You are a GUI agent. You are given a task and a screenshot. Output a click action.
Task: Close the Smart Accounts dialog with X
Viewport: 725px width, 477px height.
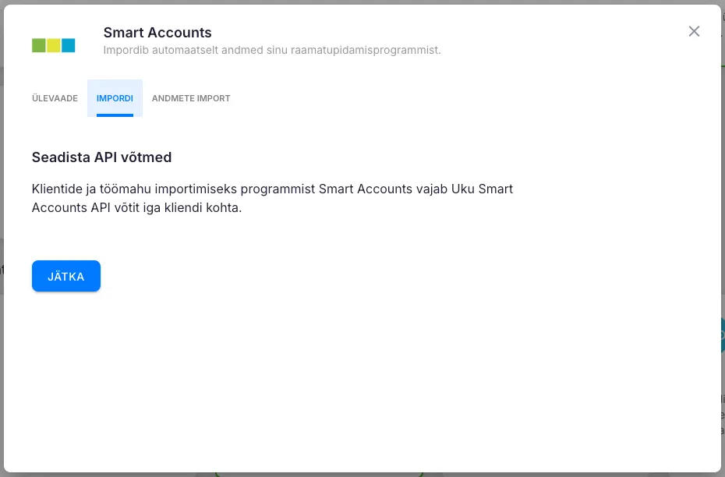tap(694, 31)
